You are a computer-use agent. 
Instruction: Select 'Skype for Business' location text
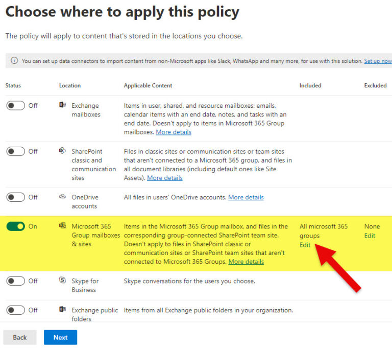85,285
